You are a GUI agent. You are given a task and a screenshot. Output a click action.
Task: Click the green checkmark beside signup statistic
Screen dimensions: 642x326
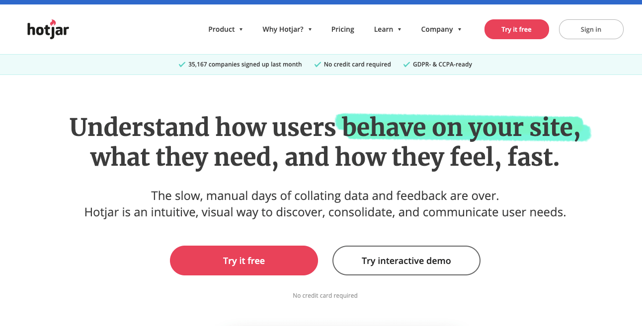click(181, 64)
